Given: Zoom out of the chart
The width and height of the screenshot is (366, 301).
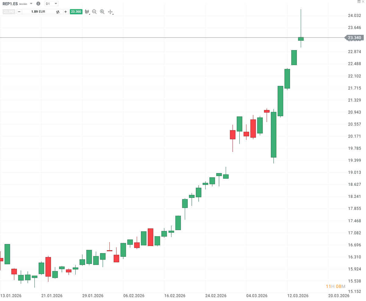Looking at the screenshot, I should coord(94,12).
